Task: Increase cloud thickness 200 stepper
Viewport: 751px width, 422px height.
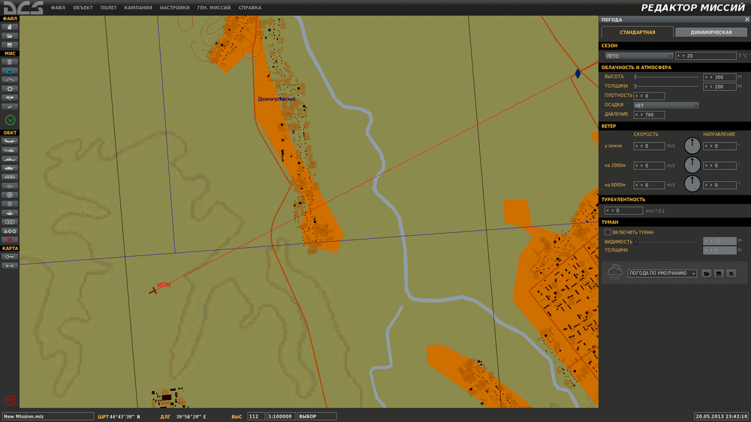Action: [x=712, y=86]
